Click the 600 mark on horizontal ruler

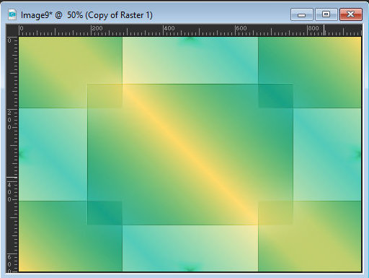[241, 28]
